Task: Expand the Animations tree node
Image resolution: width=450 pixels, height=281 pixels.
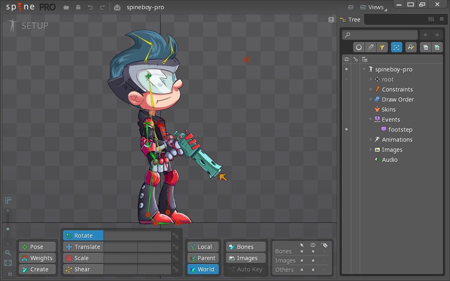Action: [x=371, y=140]
